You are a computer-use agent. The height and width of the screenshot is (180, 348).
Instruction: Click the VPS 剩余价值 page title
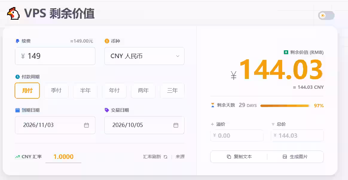click(59, 13)
